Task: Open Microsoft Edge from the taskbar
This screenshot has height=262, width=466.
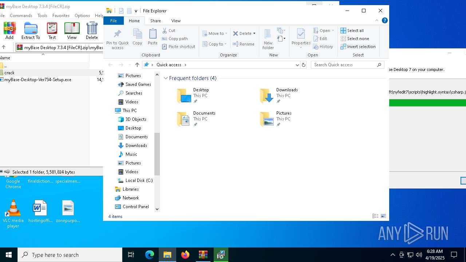Action: (x=150, y=255)
